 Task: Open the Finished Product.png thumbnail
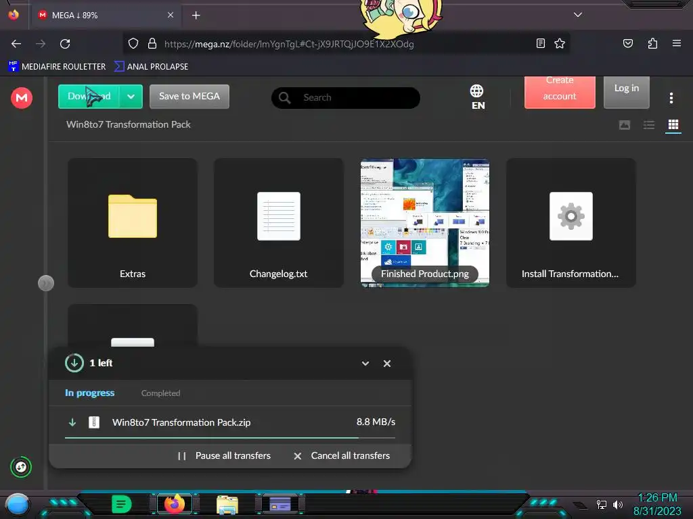click(425, 223)
